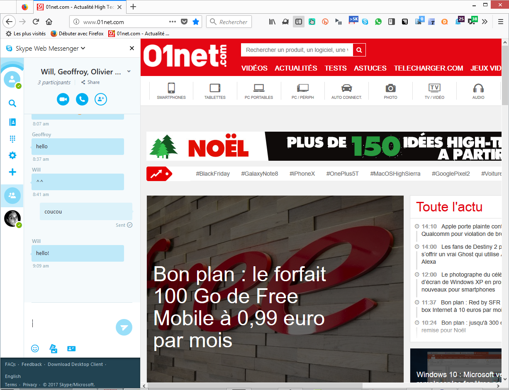Open Skype search in the sidebar

12,103
